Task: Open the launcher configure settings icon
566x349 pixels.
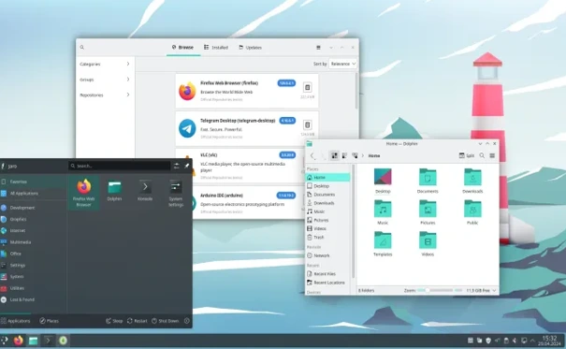Action: (x=176, y=166)
